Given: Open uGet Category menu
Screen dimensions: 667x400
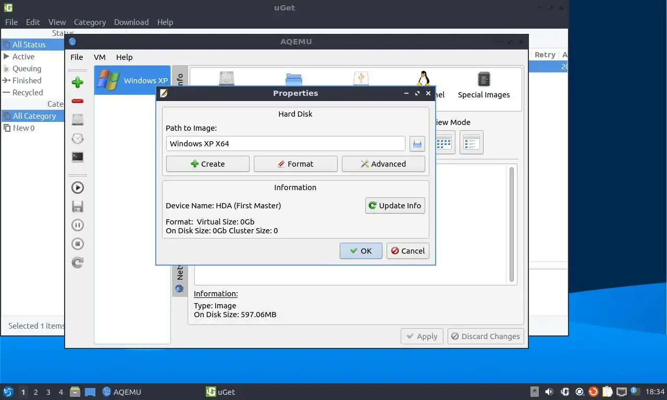Looking at the screenshot, I should 90,22.
